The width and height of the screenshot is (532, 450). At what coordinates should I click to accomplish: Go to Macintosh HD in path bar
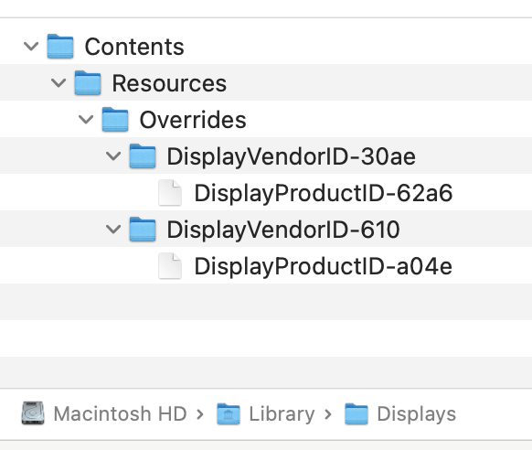(x=120, y=414)
